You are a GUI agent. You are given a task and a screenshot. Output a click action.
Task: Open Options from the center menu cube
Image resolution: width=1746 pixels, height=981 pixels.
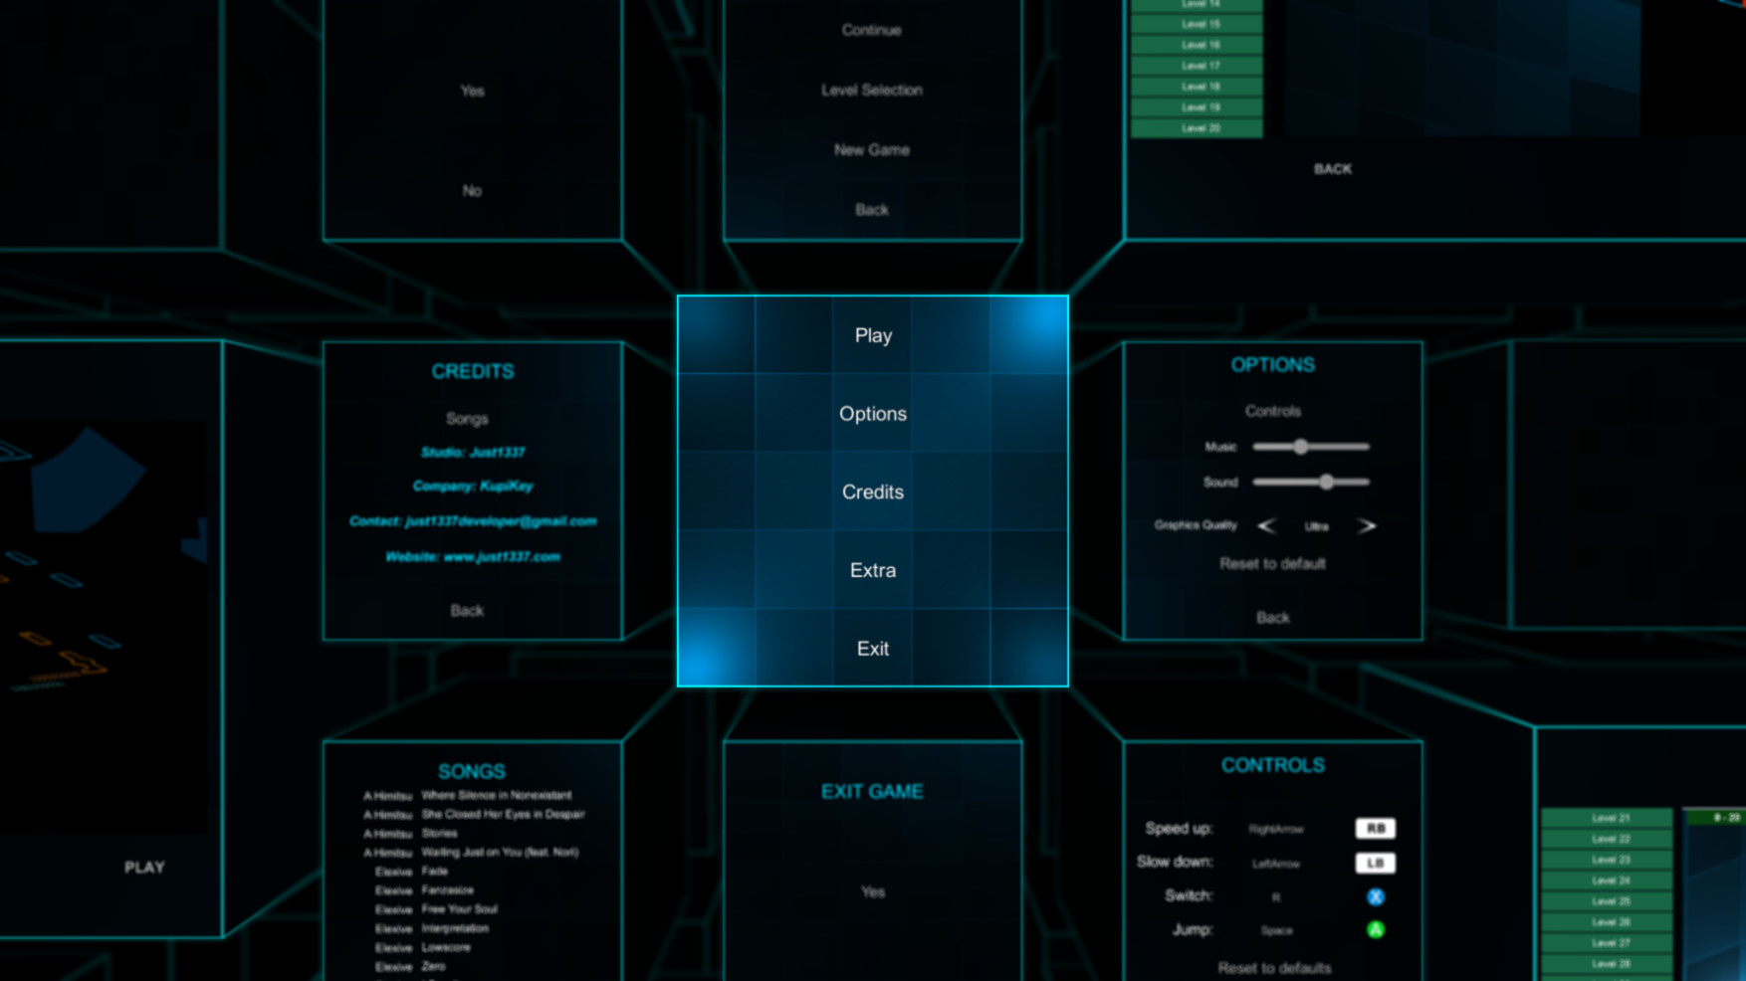click(873, 413)
